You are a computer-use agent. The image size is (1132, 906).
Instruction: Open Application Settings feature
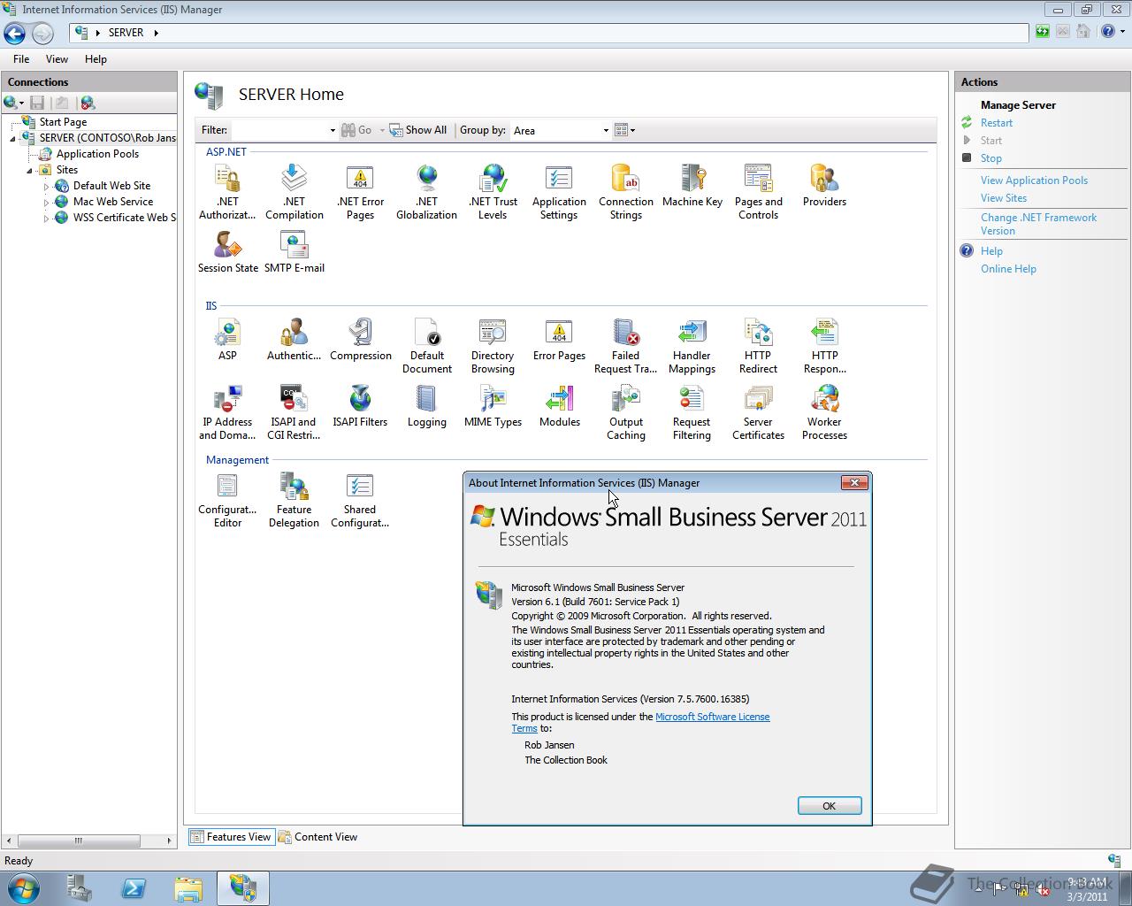point(559,192)
